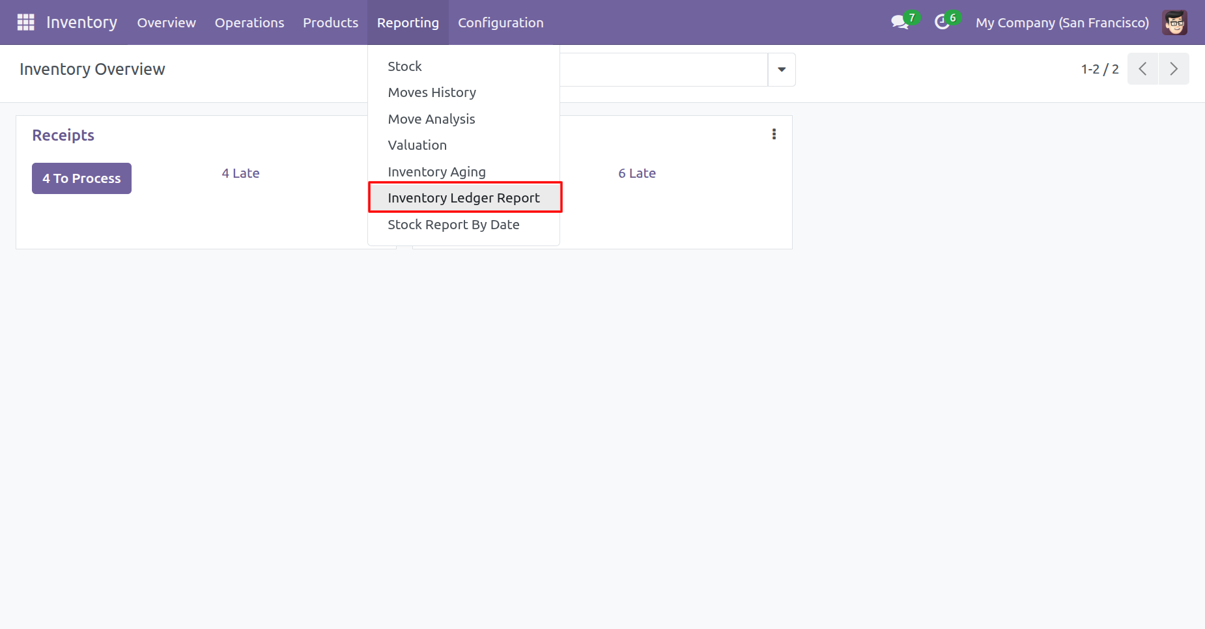Open the Configuration menu
This screenshot has width=1205, height=629.
click(500, 23)
